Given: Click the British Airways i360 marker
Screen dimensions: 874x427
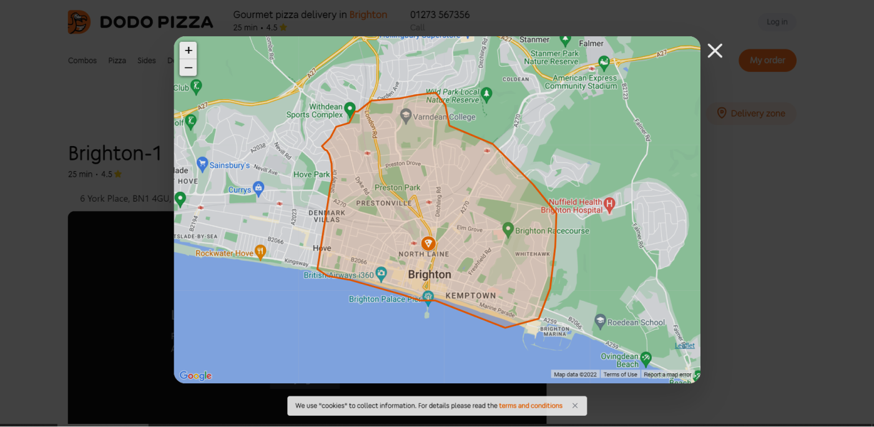Looking at the screenshot, I should pos(381,274).
